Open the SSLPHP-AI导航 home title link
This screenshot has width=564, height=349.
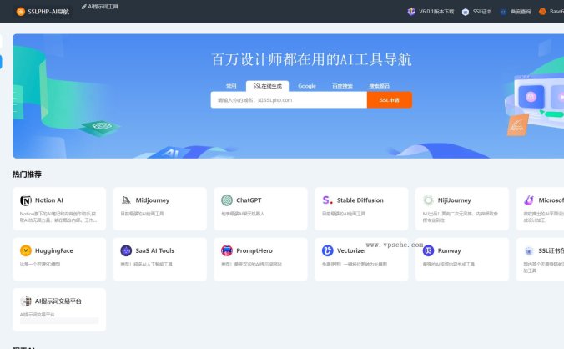tap(48, 12)
